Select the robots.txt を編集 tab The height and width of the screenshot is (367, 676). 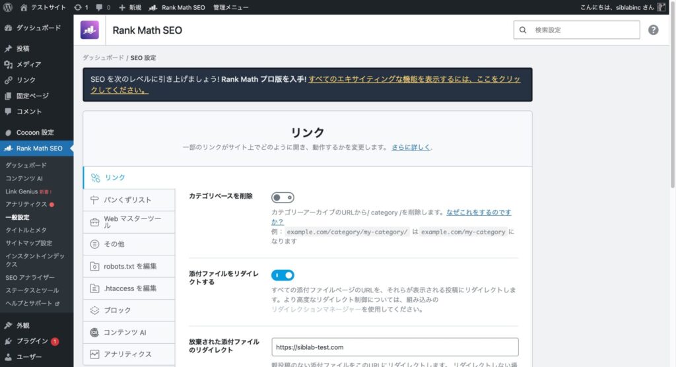[129, 266]
